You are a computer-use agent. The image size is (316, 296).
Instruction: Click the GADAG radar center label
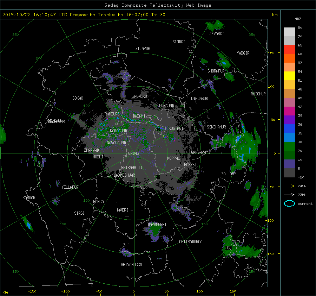click(x=133, y=153)
